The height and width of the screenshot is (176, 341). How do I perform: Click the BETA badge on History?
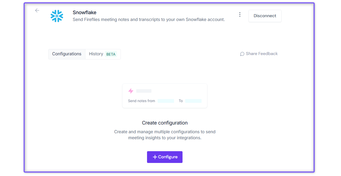click(x=111, y=54)
